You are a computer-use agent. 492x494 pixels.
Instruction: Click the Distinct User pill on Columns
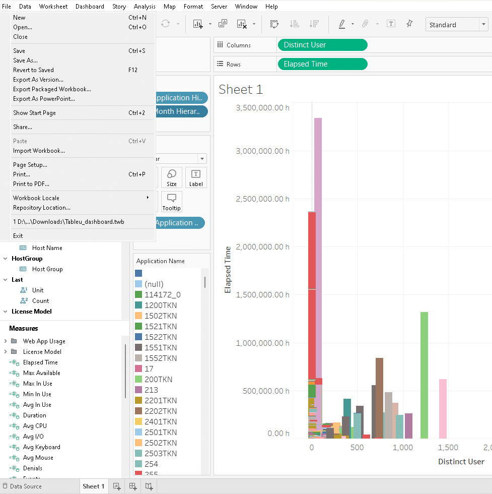pyautogui.click(x=323, y=45)
